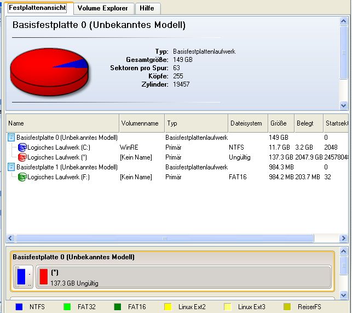Click the NTFS file system cell
The height and width of the screenshot is (313, 352).
236,147
